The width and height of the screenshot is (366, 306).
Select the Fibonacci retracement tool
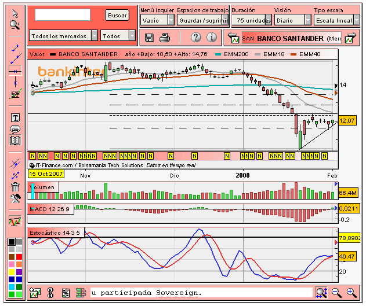(x=15, y=94)
